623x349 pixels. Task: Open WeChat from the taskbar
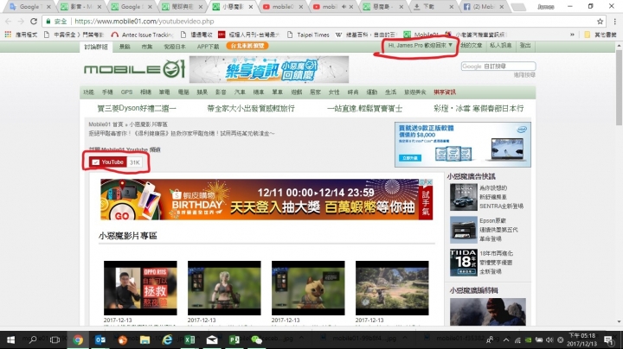tap(257, 339)
